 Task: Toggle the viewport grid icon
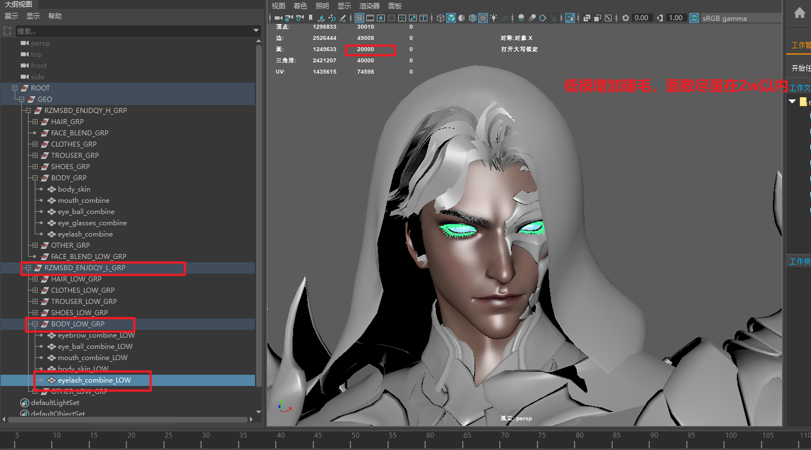click(359, 18)
